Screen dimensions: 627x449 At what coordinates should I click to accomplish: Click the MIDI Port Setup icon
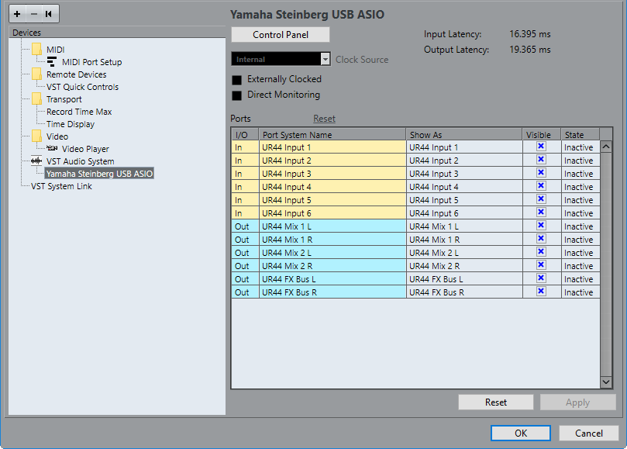point(52,61)
